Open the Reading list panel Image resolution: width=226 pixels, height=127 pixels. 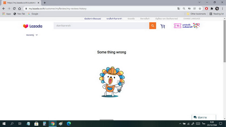click(x=217, y=14)
